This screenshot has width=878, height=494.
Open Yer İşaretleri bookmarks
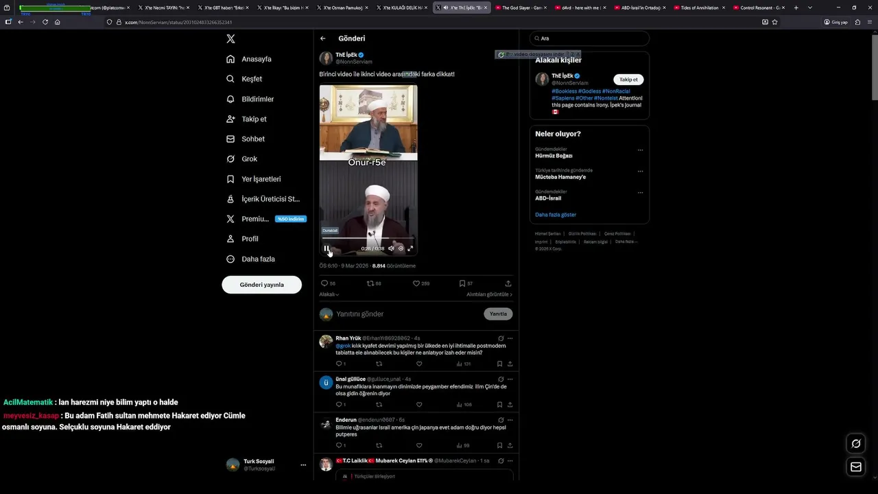[254, 179]
